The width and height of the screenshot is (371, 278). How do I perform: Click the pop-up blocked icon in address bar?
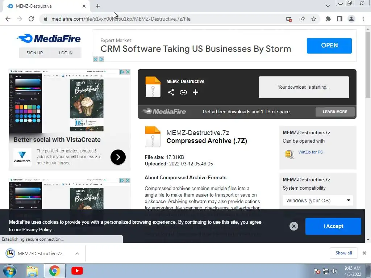pyautogui.click(x=289, y=19)
